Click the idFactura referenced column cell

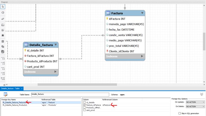[106, 105]
